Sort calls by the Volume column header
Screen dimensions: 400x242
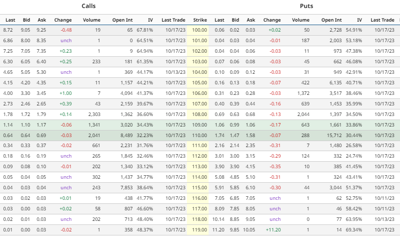92,20
